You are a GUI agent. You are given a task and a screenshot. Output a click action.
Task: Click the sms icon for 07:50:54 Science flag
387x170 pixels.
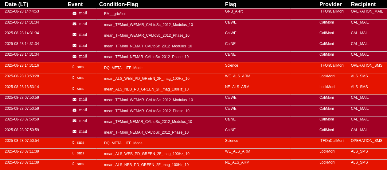click(x=73, y=142)
